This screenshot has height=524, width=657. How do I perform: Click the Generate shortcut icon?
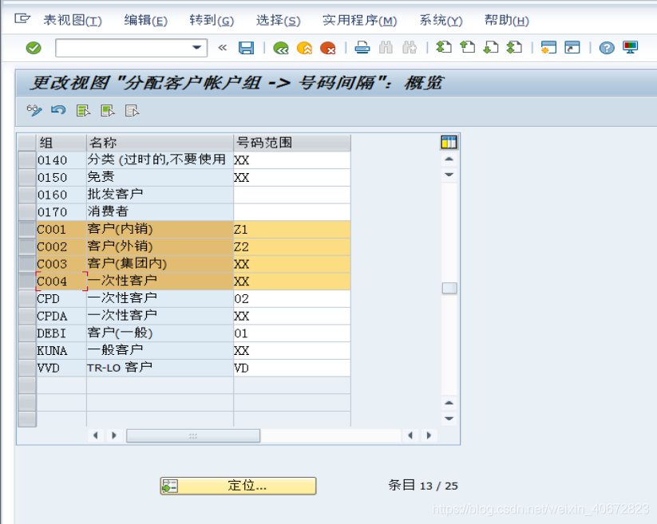pos(572,47)
